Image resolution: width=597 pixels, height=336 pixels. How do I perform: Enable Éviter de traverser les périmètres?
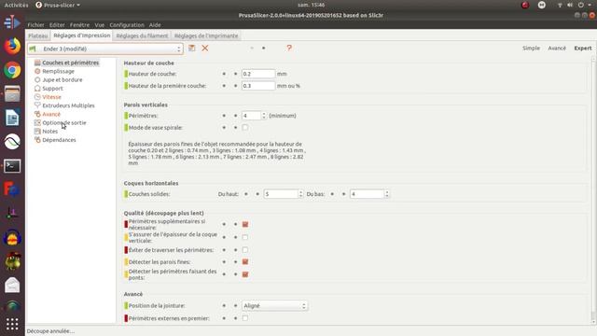click(x=245, y=250)
